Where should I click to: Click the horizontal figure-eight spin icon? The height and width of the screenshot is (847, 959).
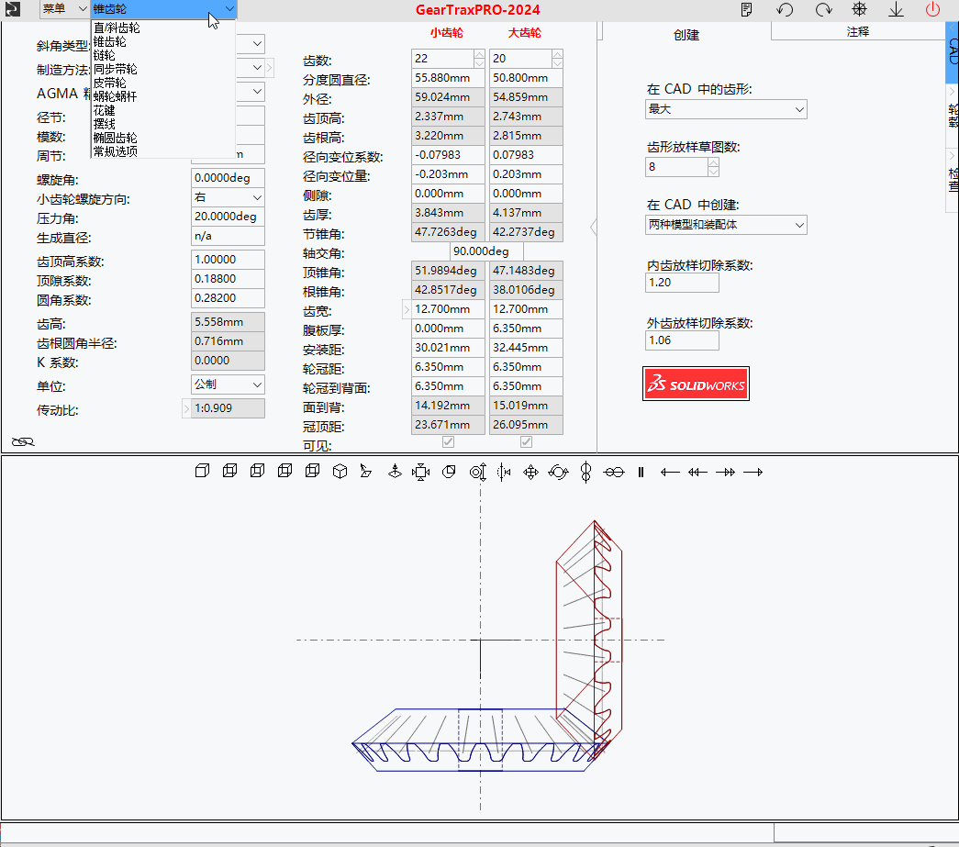pos(613,472)
